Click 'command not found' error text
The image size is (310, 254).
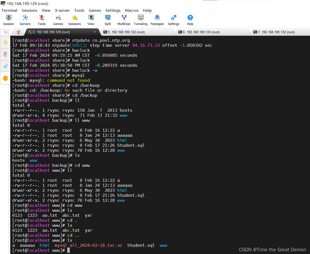[x=68, y=80]
